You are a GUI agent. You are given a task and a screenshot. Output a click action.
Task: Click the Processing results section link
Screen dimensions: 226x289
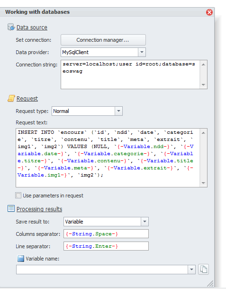[39, 209]
